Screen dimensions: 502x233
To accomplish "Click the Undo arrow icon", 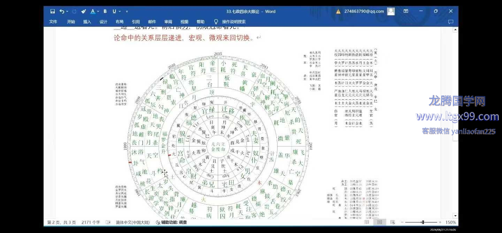I will click(62, 11).
